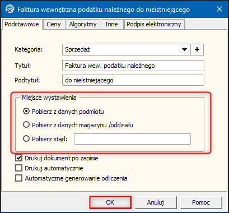
Task: Select the Podpis elektroniczny tab
Action: [154, 24]
